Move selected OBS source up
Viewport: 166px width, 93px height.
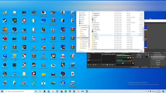110,65
